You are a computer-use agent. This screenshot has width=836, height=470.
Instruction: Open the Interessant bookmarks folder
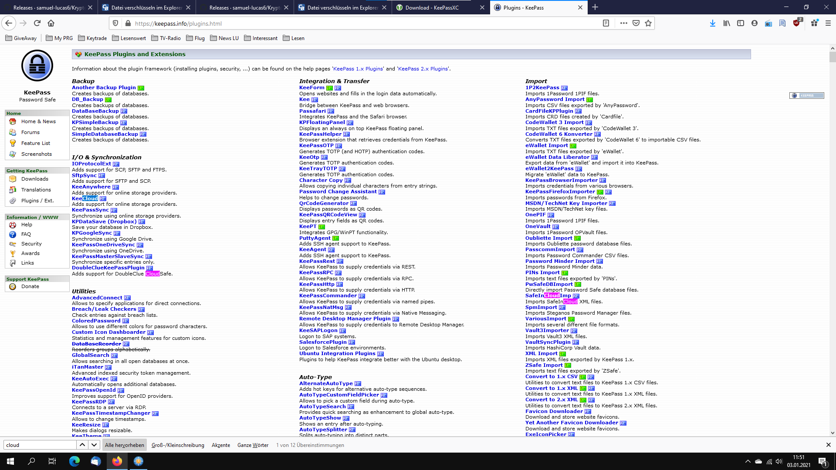(261, 38)
